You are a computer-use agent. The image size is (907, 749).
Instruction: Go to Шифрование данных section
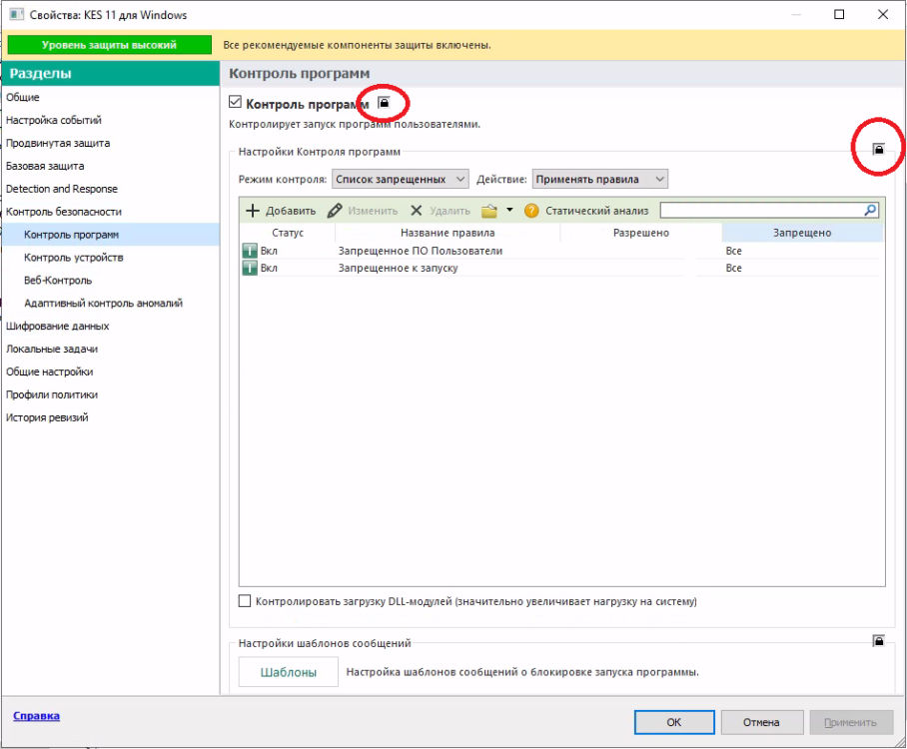point(58,326)
